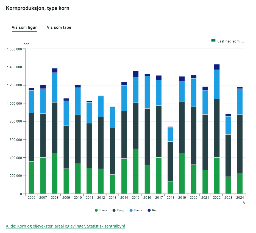Select the Havre segment of 2016 bar
The height and width of the screenshot is (233, 256).
[x=147, y=92]
